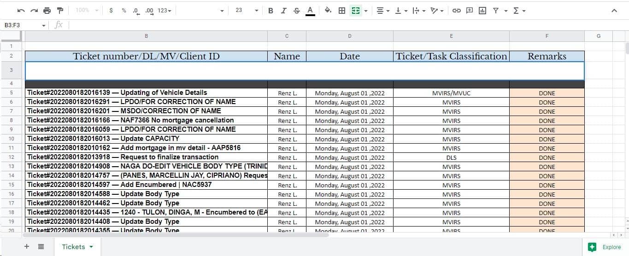The width and height of the screenshot is (629, 256).
Task: Click the fx formula icon
Action: 59,25
